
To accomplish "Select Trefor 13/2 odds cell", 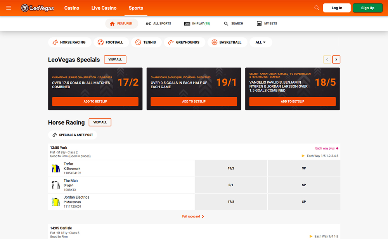I will coord(231,169).
